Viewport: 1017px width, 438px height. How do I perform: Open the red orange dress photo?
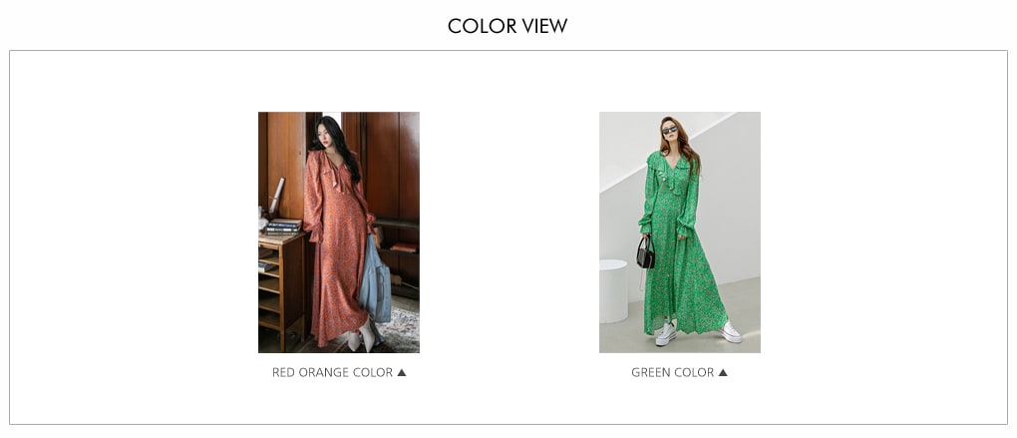(x=339, y=232)
